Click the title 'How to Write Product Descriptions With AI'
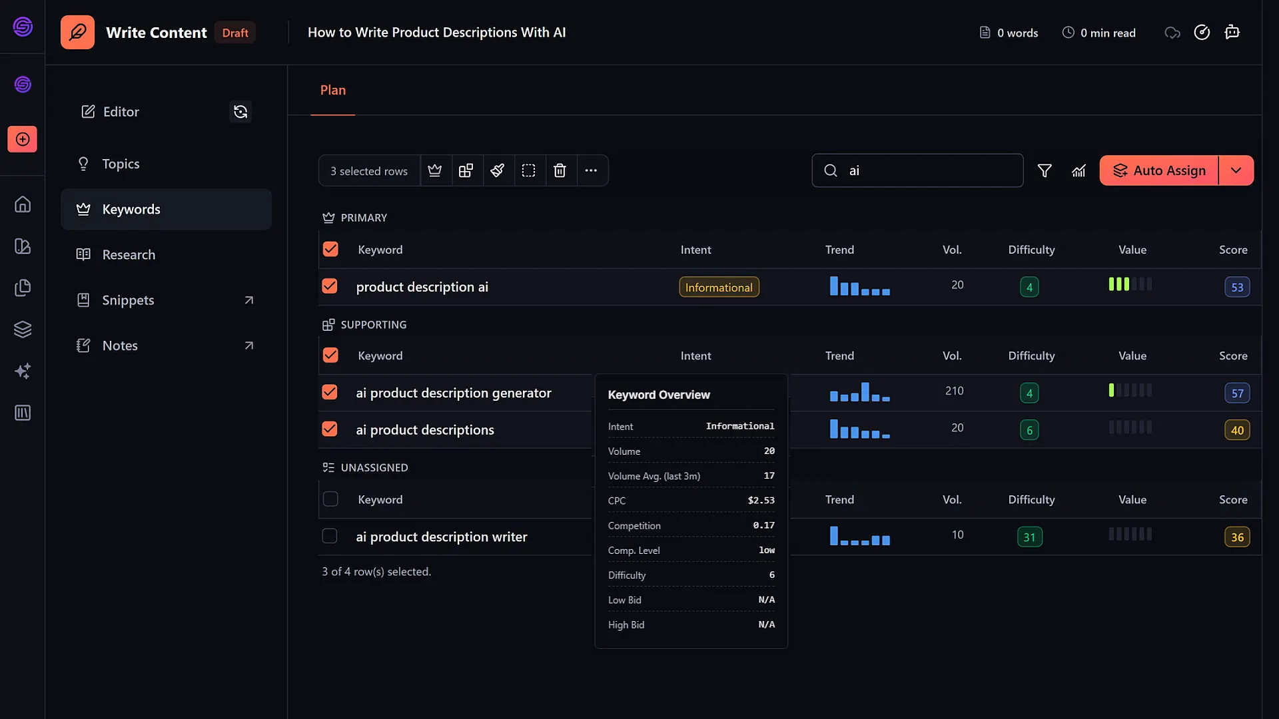1279x719 pixels. click(x=437, y=33)
